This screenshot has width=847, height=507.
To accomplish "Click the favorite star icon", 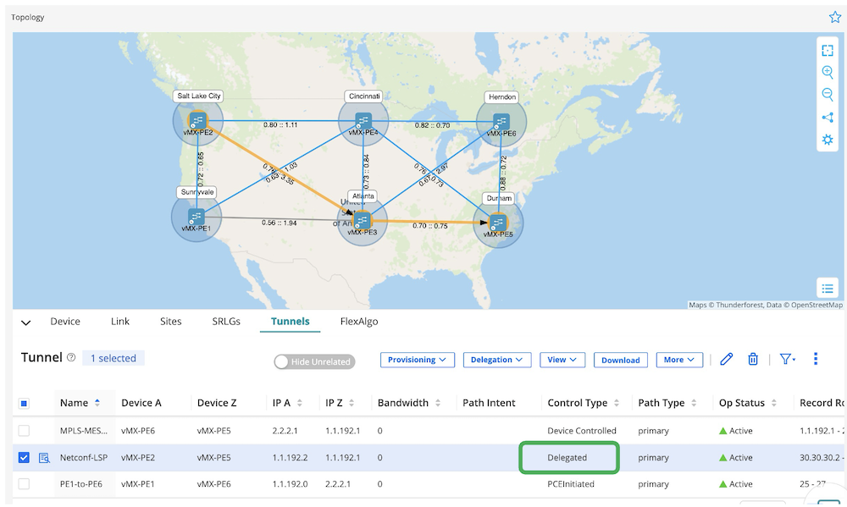I will [834, 17].
